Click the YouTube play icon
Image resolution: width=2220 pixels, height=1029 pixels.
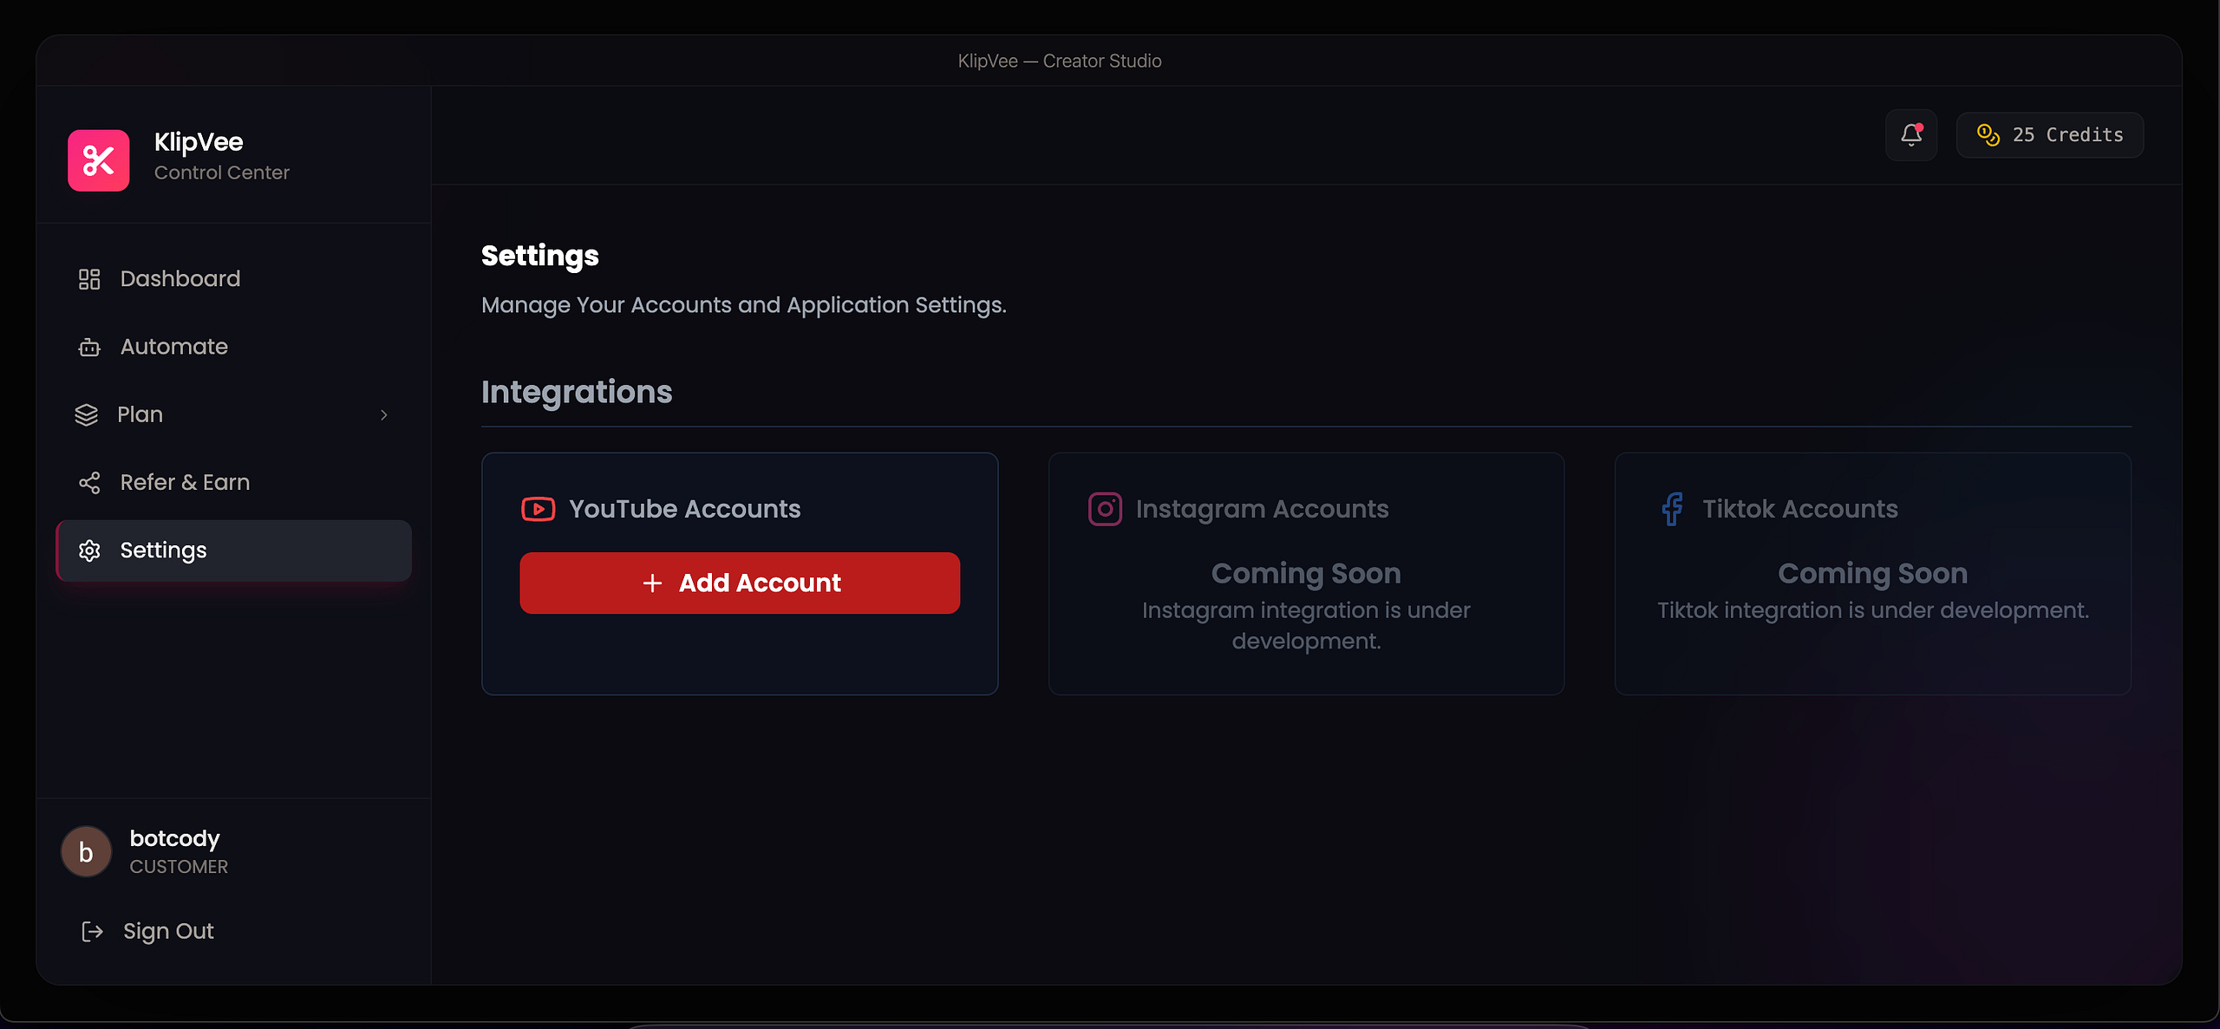coord(538,509)
